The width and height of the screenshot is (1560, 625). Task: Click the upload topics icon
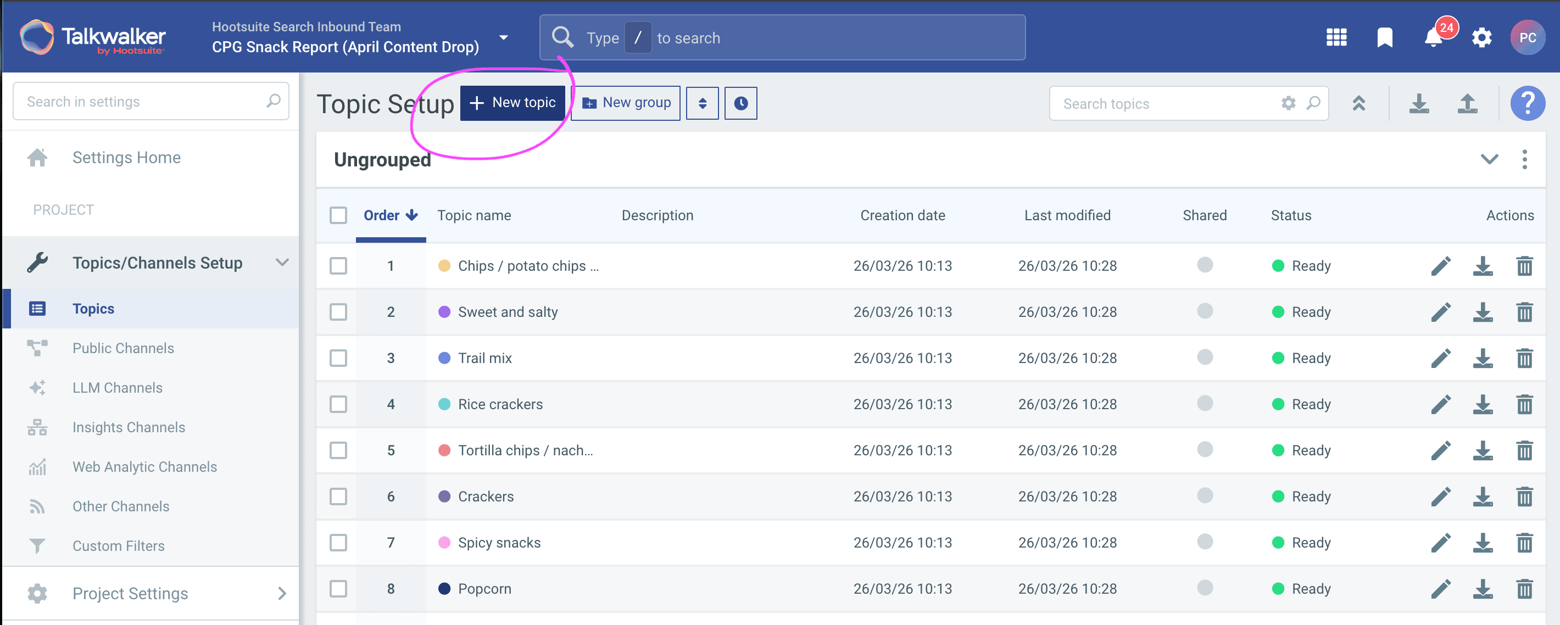1467,104
